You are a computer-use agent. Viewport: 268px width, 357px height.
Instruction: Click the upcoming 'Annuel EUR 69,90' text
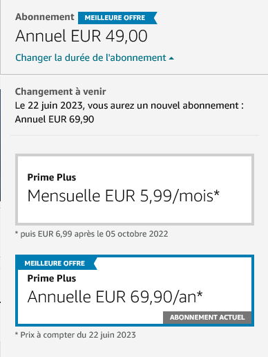(x=55, y=120)
